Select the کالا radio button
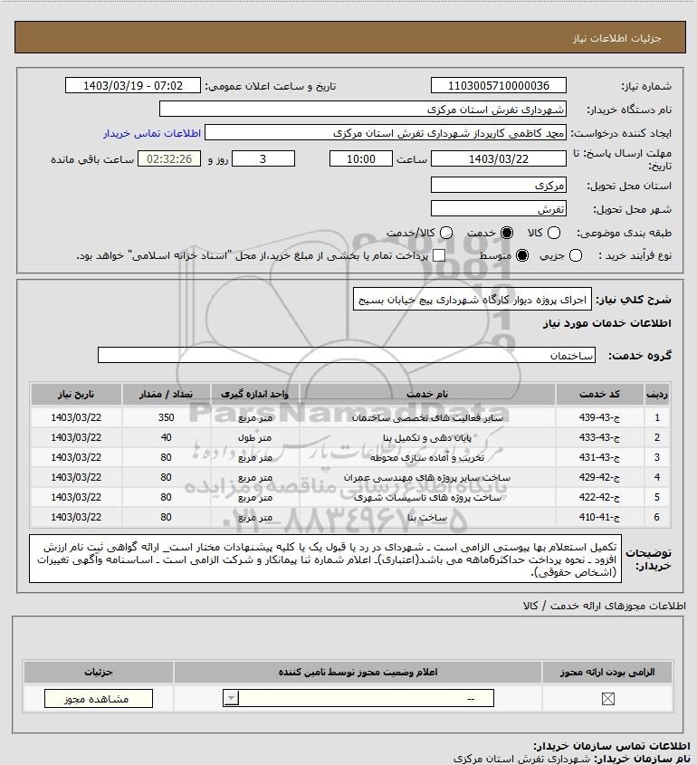The height and width of the screenshot is (765, 697). [x=554, y=234]
